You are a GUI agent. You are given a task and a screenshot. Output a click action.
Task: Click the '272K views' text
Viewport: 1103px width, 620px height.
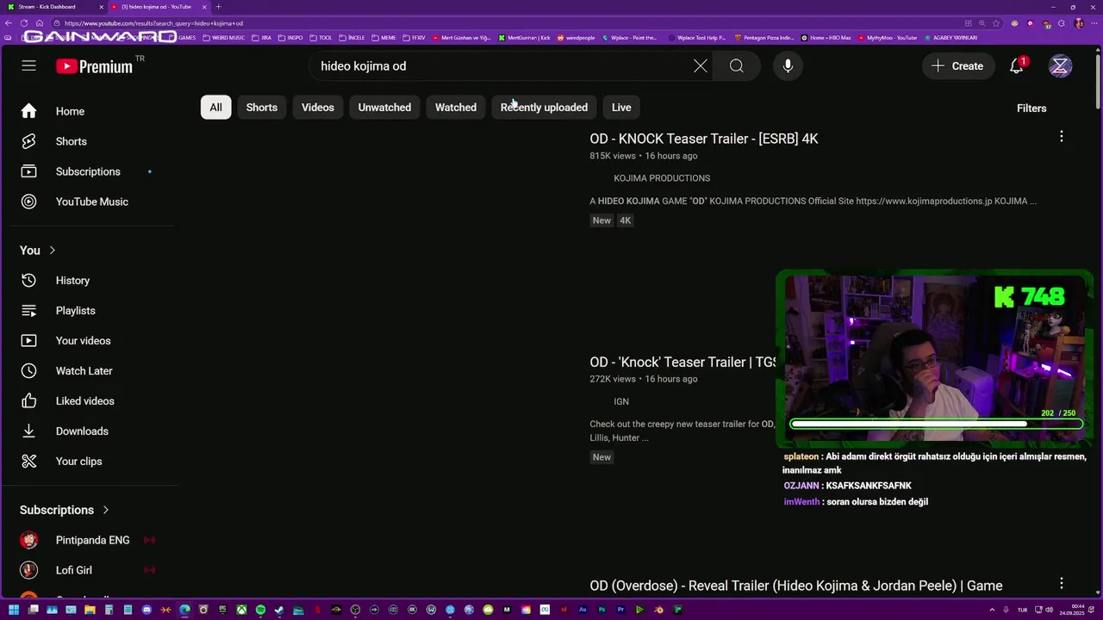[613, 379]
